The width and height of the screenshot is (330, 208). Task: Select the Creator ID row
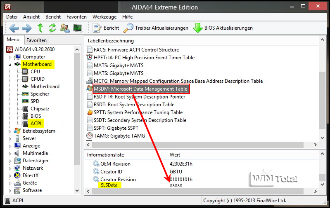point(111,171)
